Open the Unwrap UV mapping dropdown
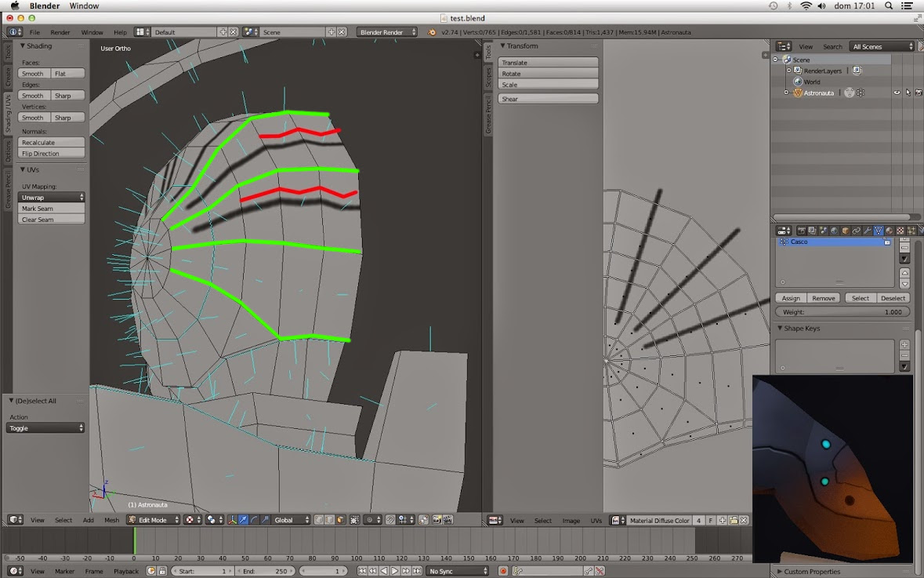This screenshot has width=924, height=578. point(51,198)
